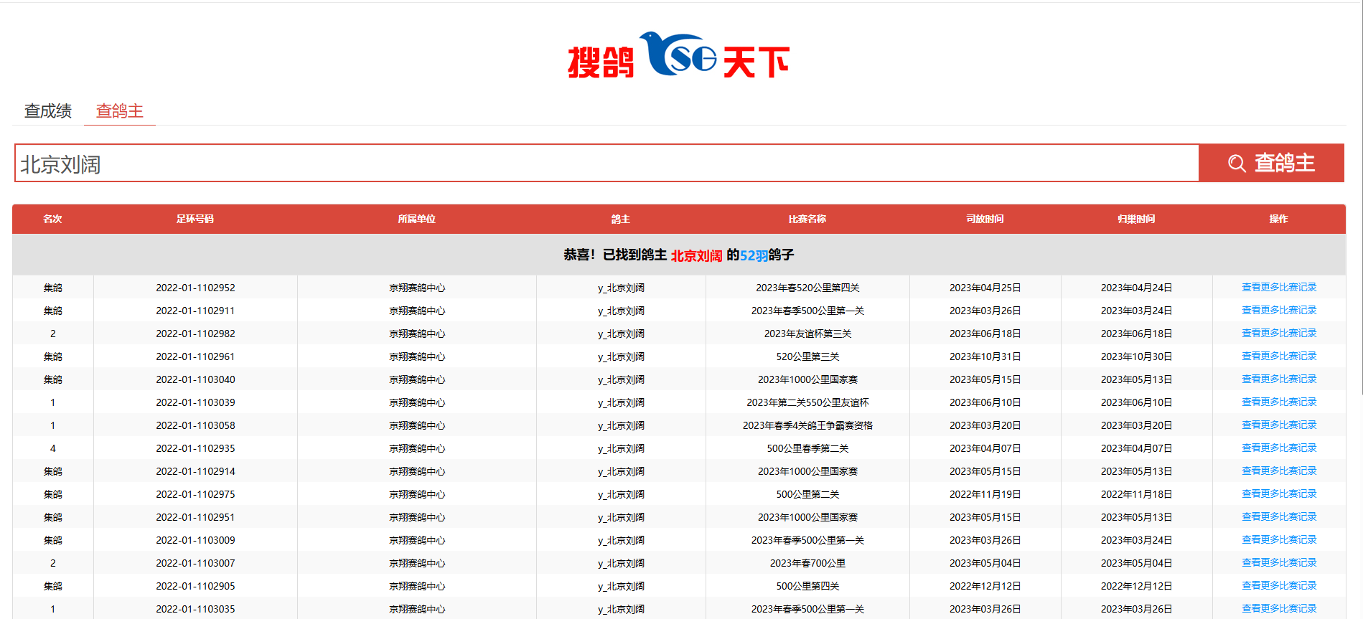This screenshot has width=1363, height=619.
Task: View more race records for ring 2022-01-1103039
Action: click(x=1278, y=402)
